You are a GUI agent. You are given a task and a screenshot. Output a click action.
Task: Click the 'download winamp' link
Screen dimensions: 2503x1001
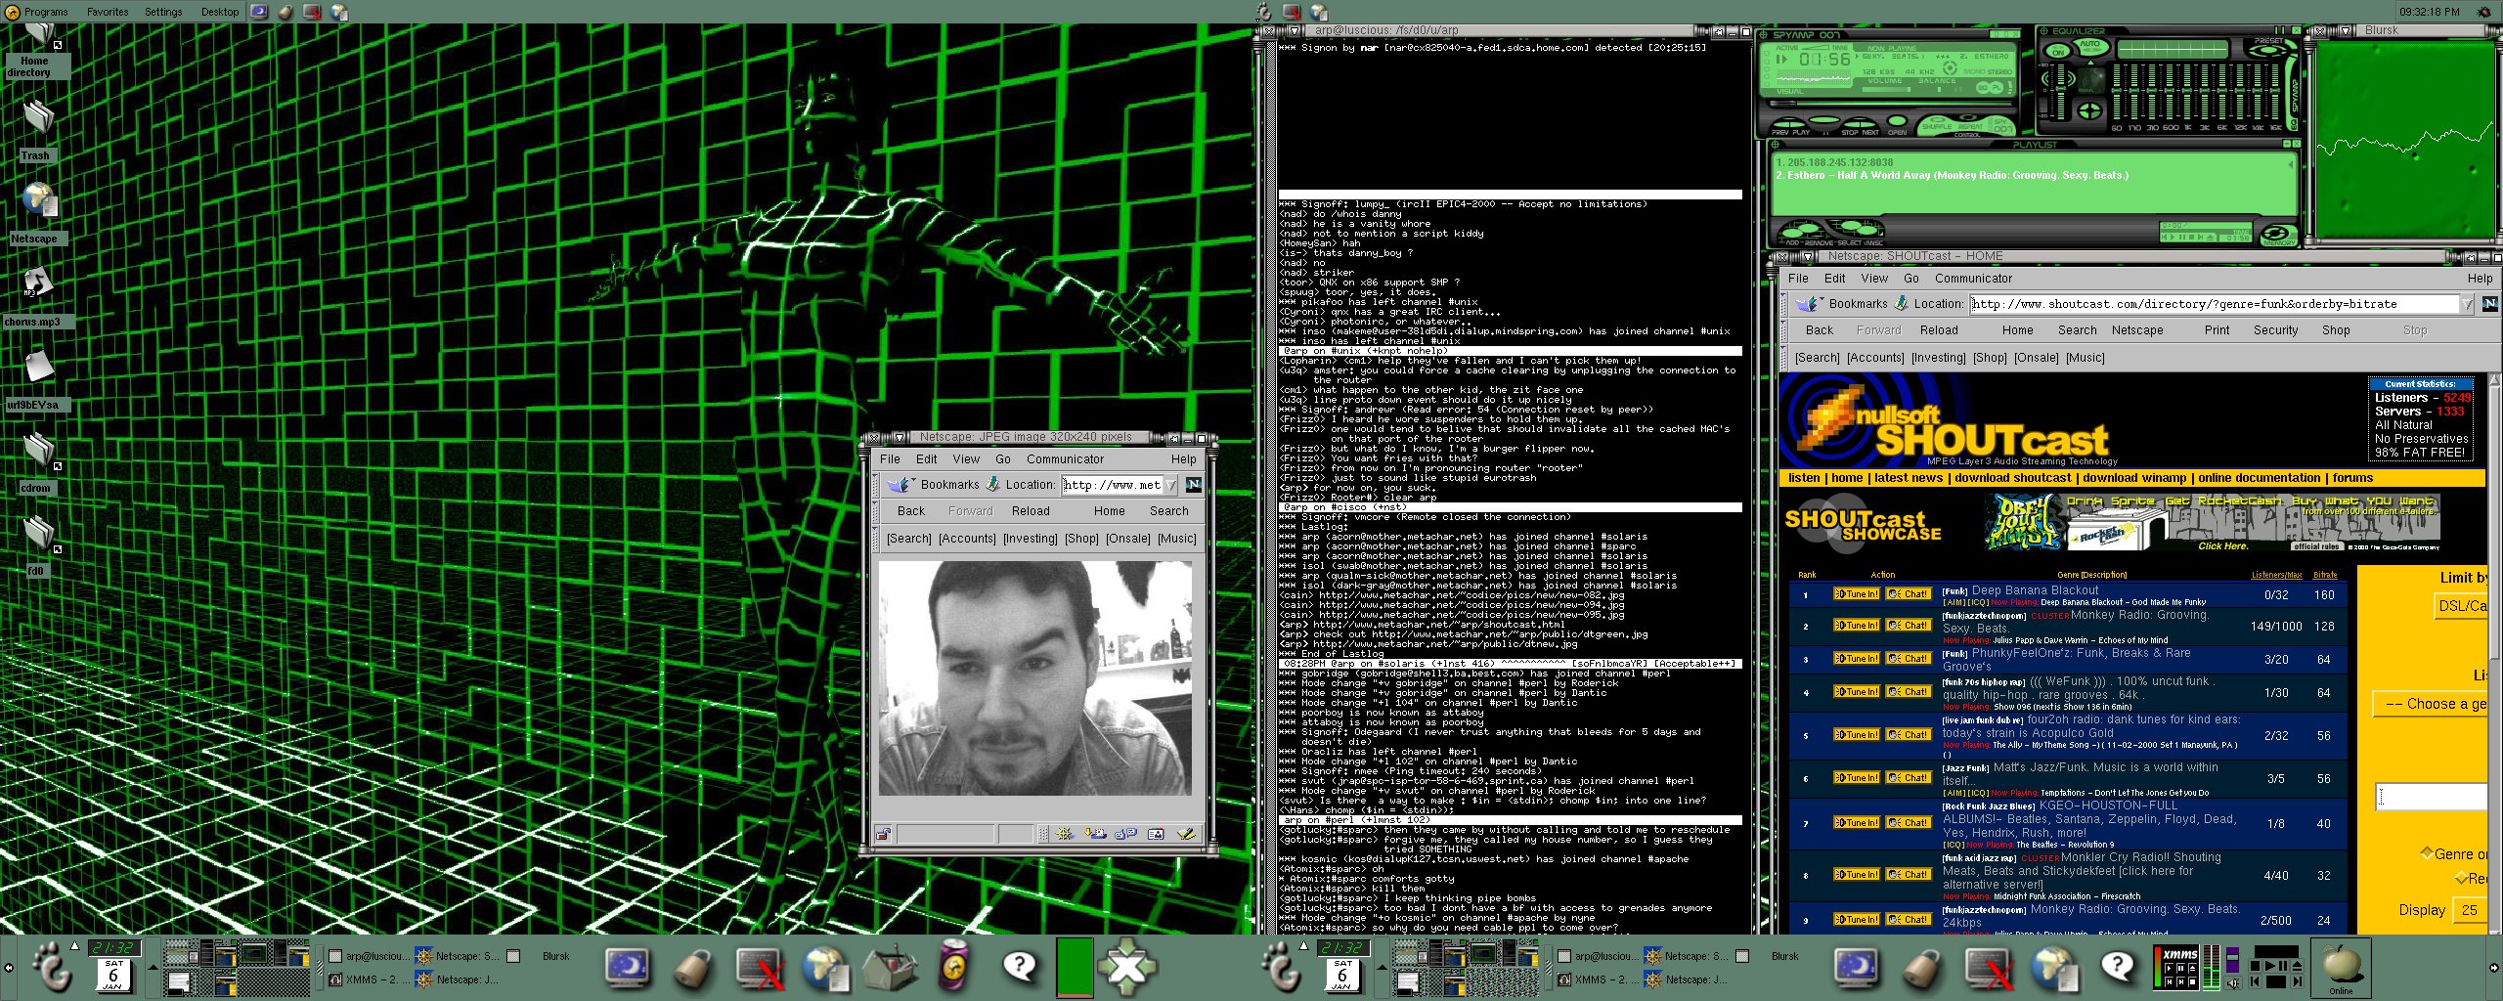(x=2133, y=478)
